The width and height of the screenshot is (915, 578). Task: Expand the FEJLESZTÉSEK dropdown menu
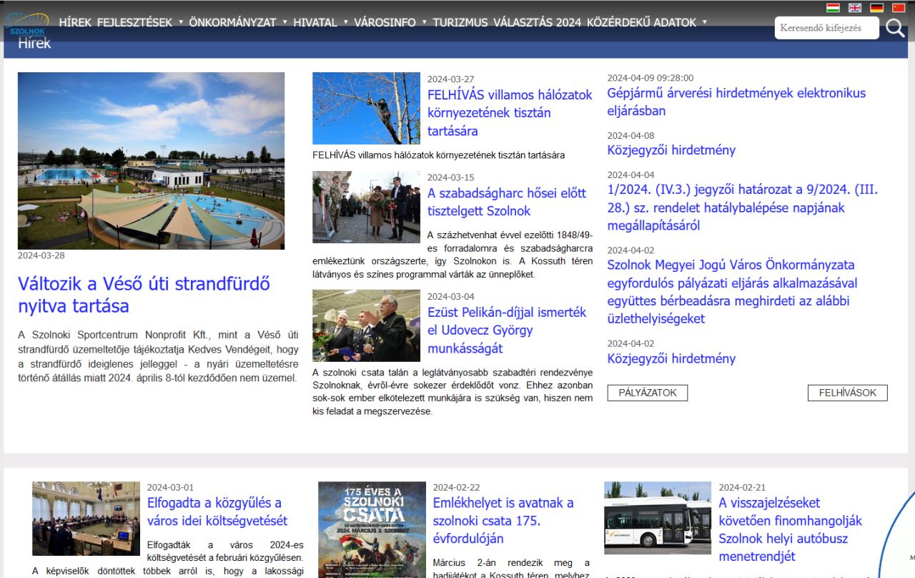(139, 22)
